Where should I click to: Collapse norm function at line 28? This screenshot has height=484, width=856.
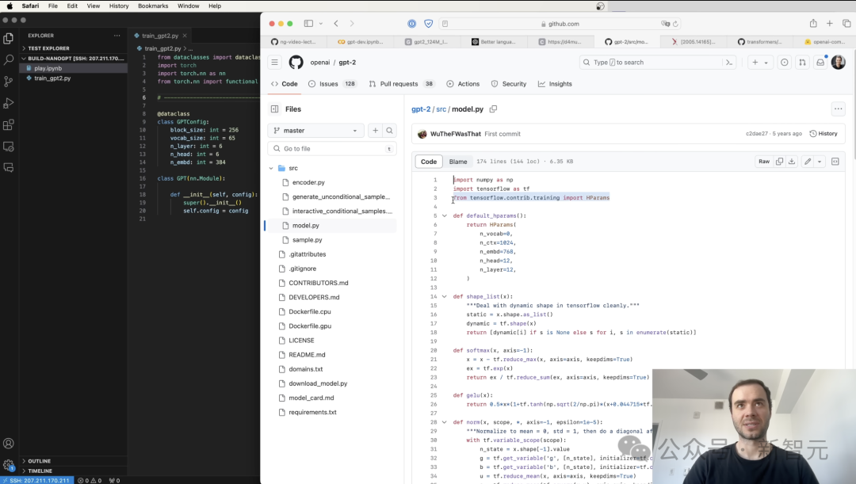(445, 421)
